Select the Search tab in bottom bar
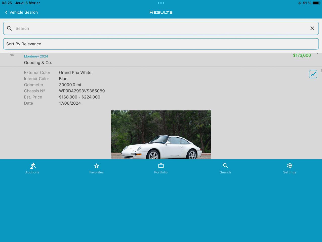Image resolution: width=322 pixels, height=242 pixels. coord(225,168)
